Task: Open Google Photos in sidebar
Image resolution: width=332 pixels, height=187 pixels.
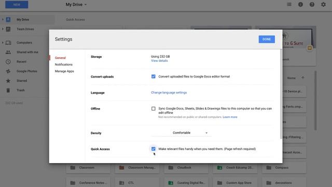Action: tap(27, 71)
